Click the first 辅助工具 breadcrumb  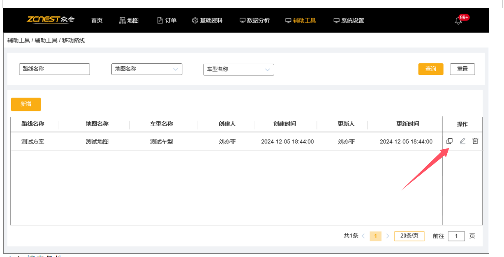(x=19, y=40)
